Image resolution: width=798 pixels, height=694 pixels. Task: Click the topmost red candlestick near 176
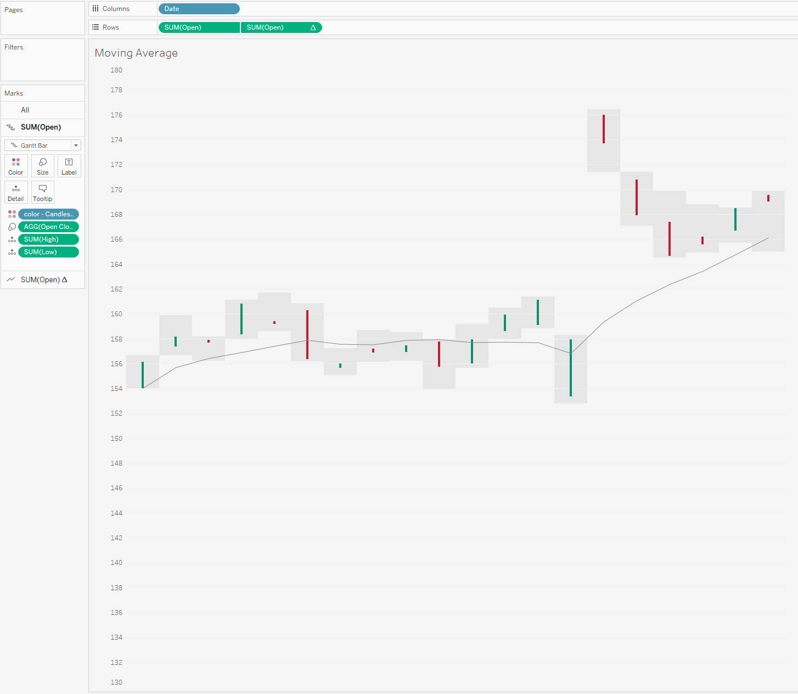click(x=604, y=129)
